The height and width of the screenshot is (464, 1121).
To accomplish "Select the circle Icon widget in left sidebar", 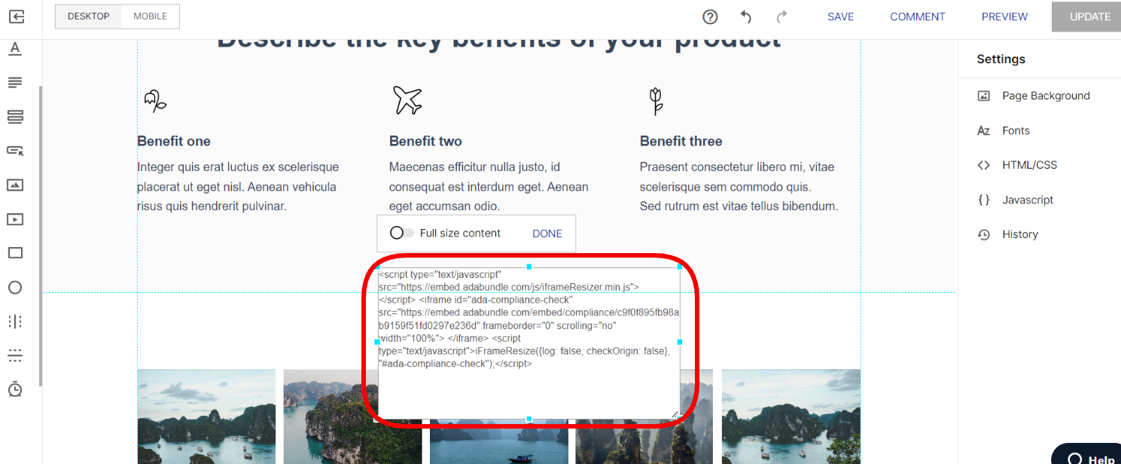I will (x=15, y=287).
